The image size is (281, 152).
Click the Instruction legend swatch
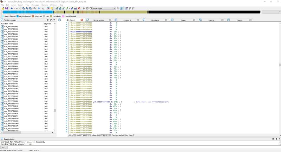click(33, 16)
